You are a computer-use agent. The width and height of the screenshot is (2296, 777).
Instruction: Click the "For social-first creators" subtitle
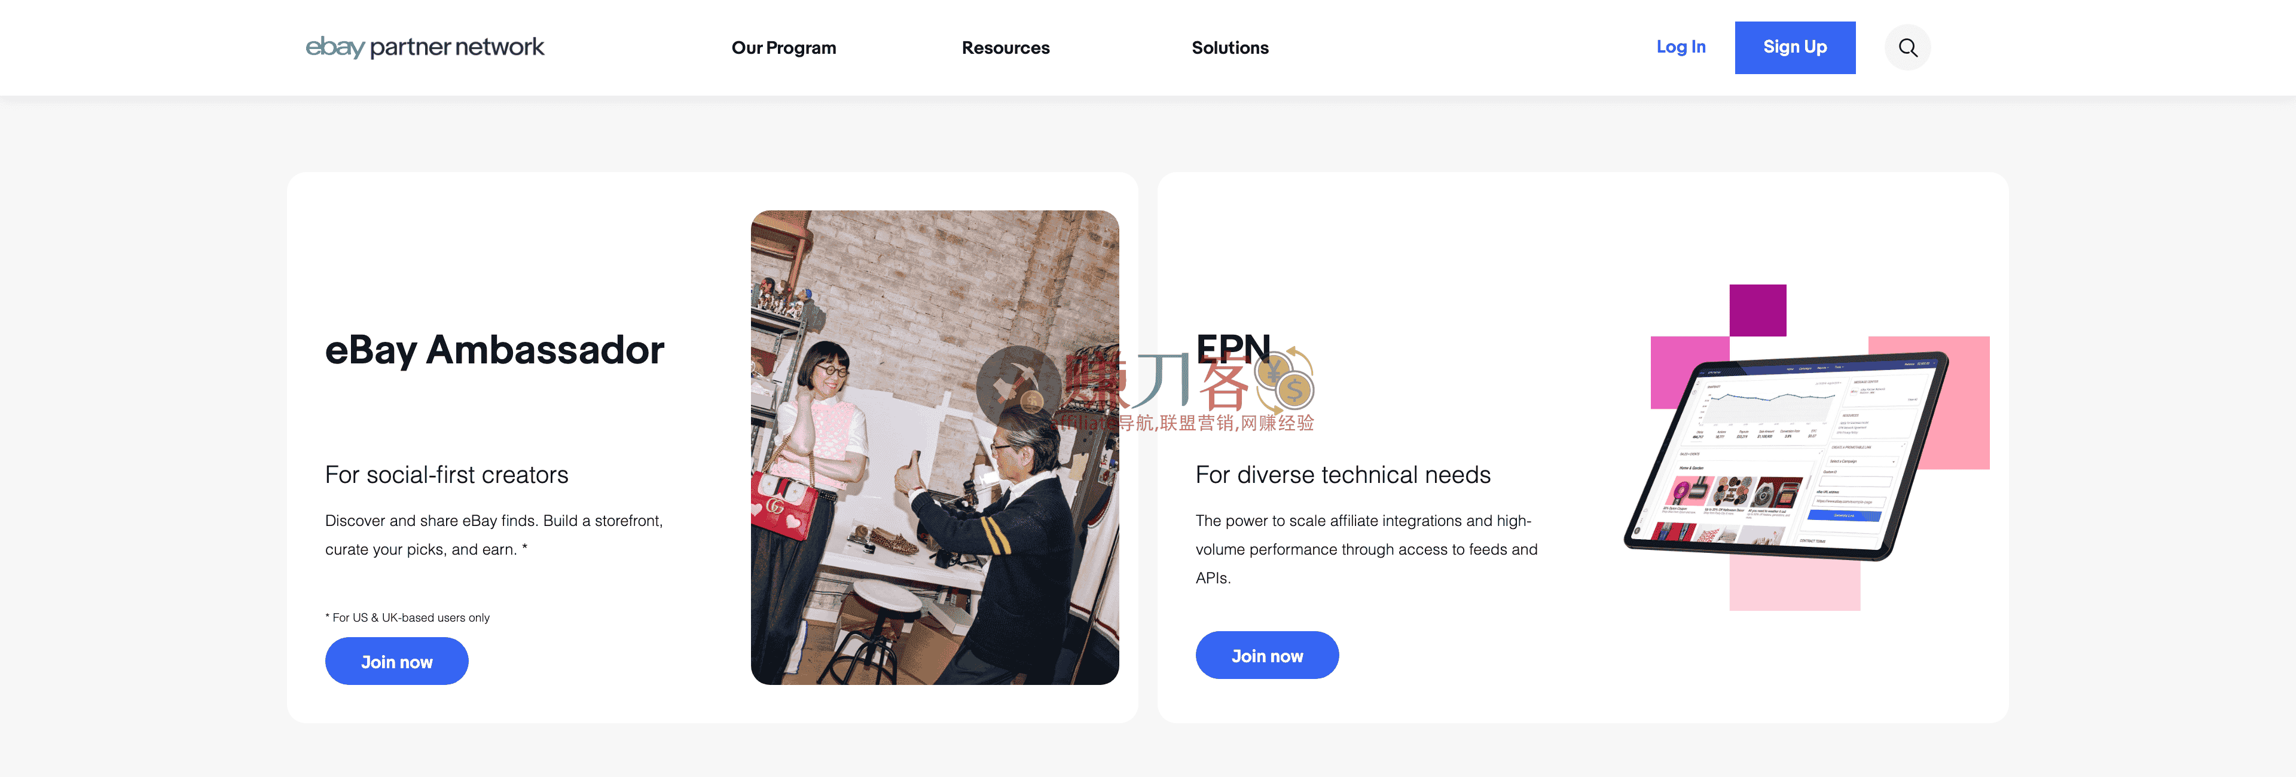(447, 475)
